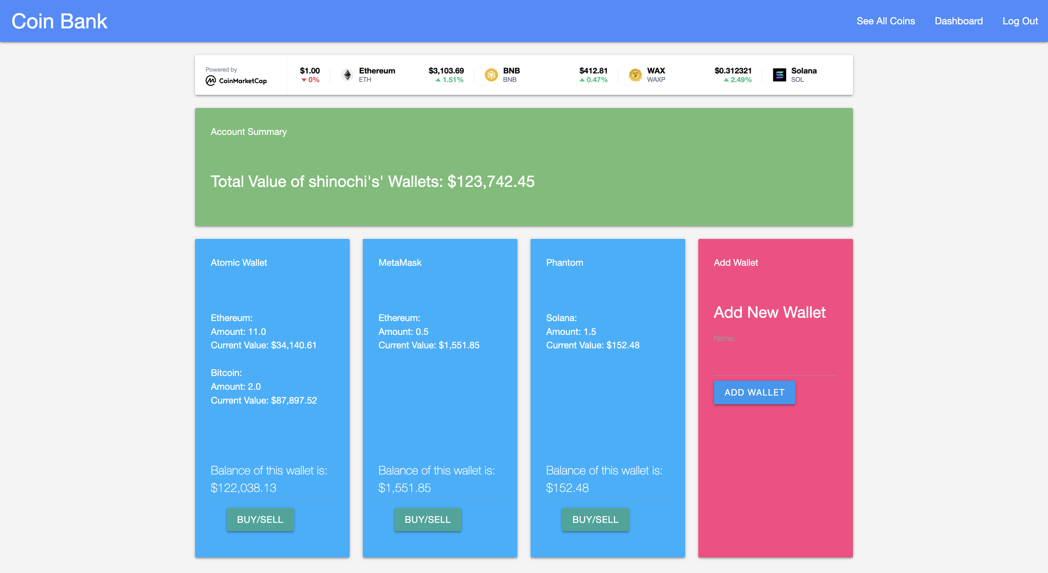Open the See All Coins page
The width and height of the screenshot is (1048, 573).
pos(885,21)
